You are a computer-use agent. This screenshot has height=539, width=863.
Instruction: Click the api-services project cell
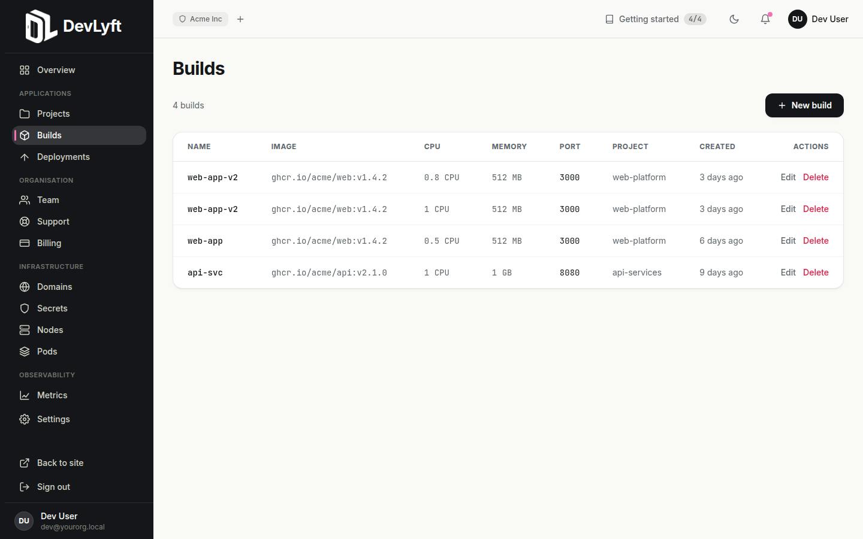637,272
